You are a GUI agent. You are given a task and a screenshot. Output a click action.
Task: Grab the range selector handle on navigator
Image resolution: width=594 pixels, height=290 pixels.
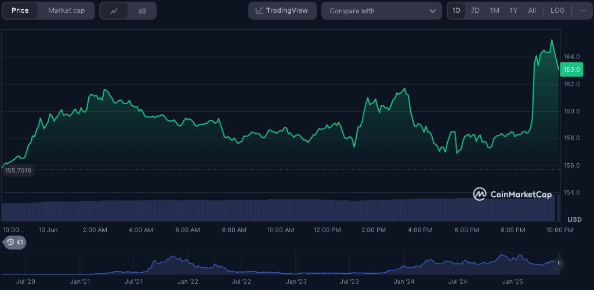(x=559, y=263)
